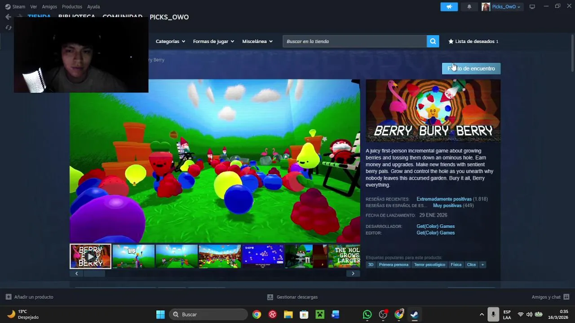This screenshot has width=575, height=323.
Task: Click the Clics tag
Action: (x=471, y=265)
